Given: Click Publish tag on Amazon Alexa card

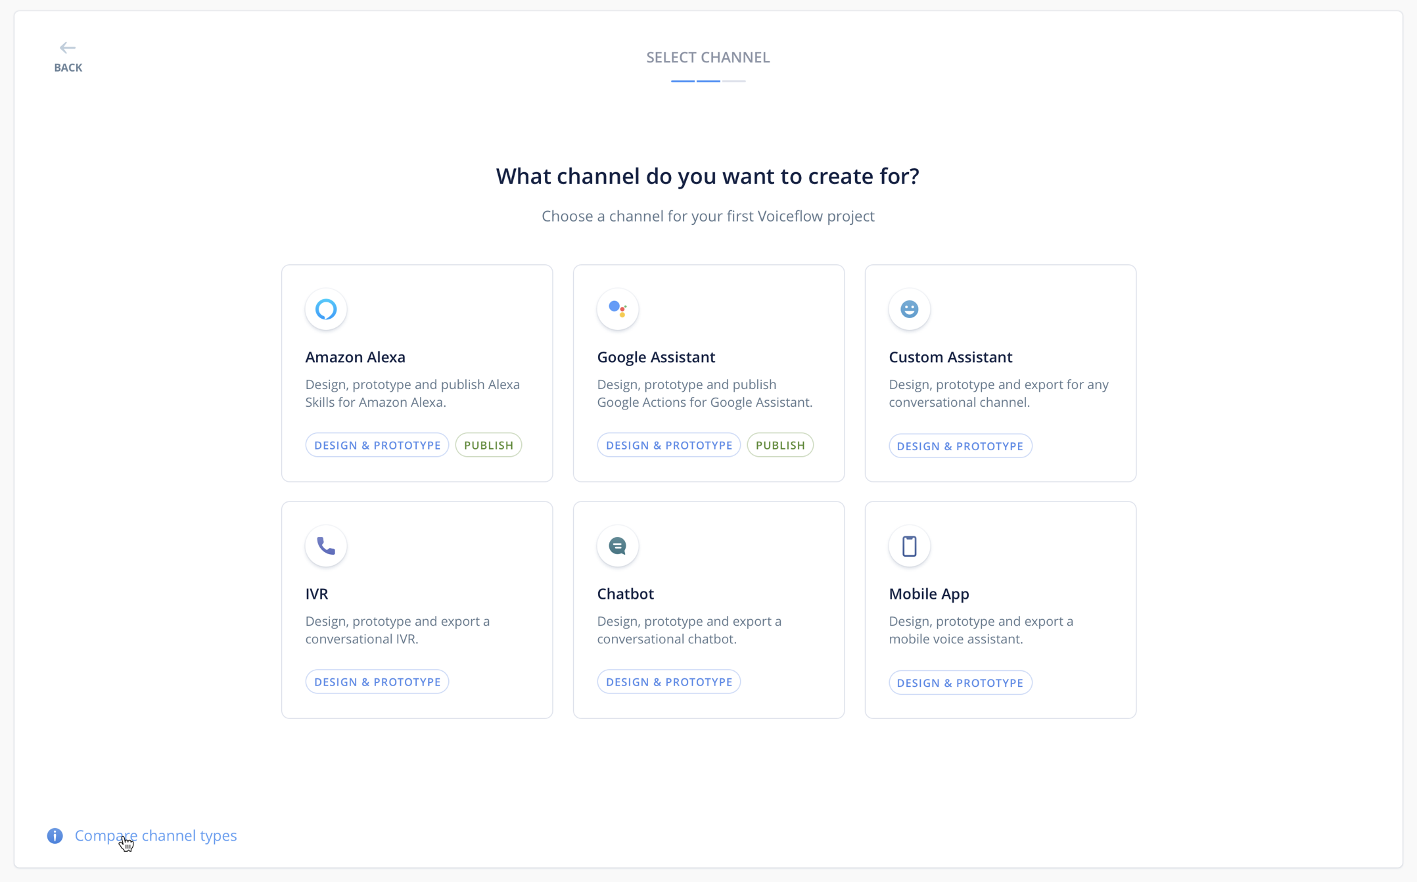Looking at the screenshot, I should click(x=488, y=445).
